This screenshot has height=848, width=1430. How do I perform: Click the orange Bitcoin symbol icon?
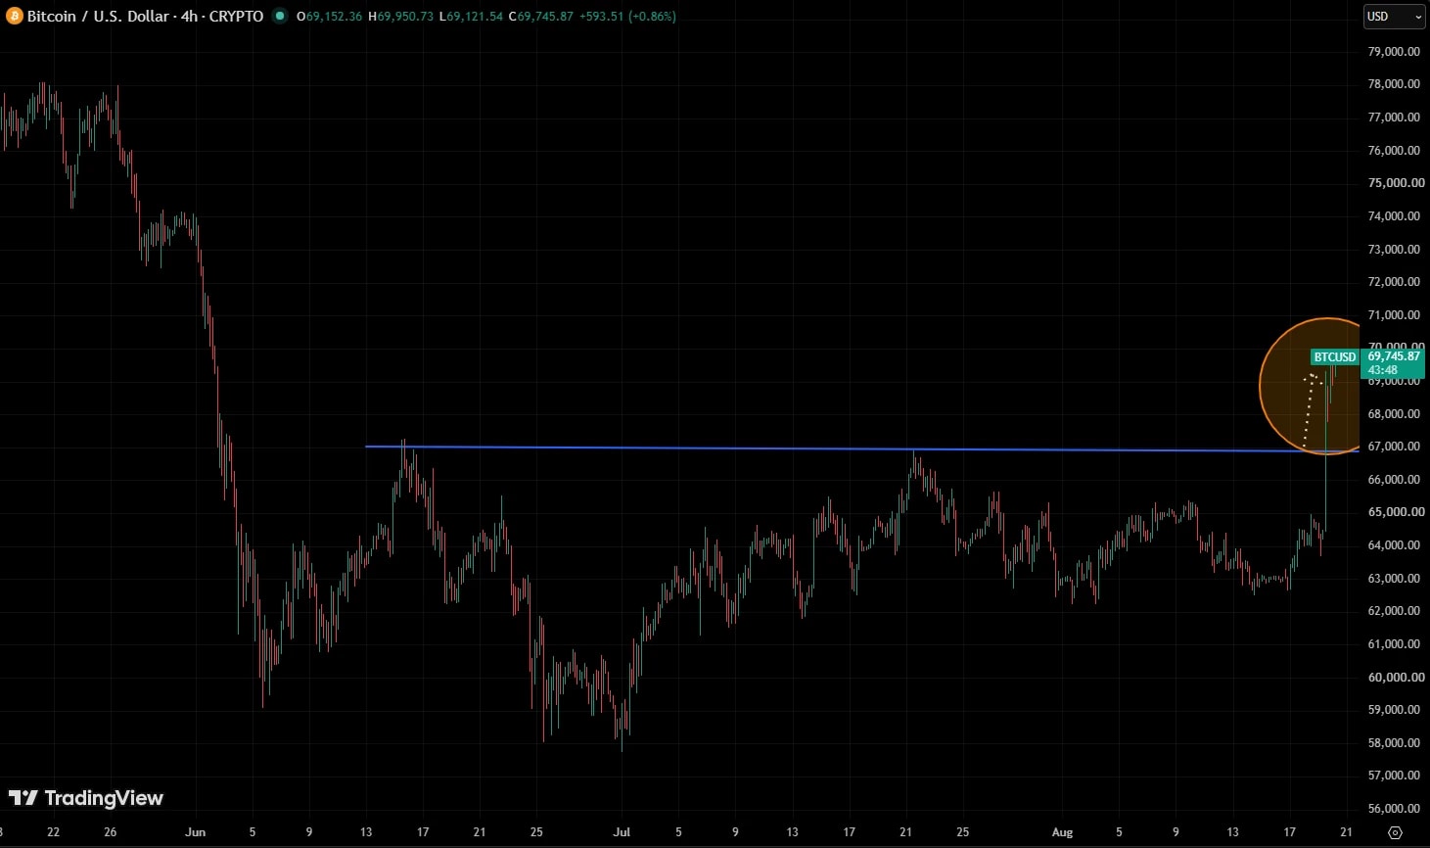pyautogui.click(x=15, y=17)
